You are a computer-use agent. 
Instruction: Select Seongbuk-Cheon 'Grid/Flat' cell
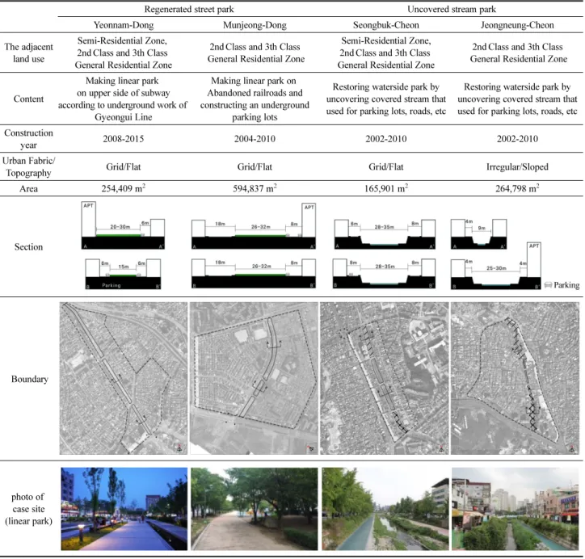(x=386, y=166)
